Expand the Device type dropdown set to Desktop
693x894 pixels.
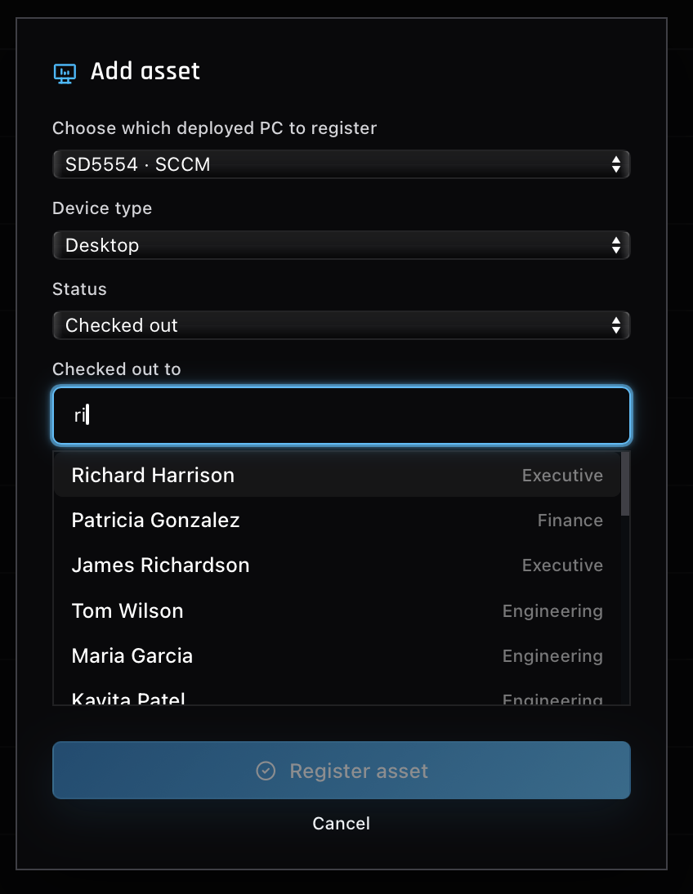(341, 245)
